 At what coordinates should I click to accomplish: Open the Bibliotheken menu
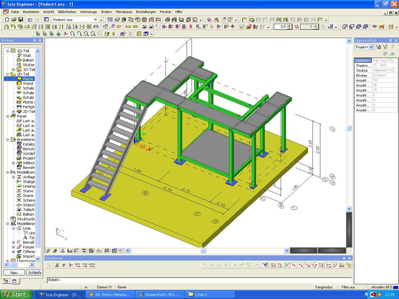point(67,12)
